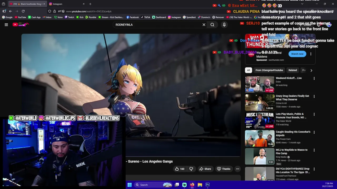Open the War Thunder ad options menu
The image size is (337, 189).
click(311, 54)
